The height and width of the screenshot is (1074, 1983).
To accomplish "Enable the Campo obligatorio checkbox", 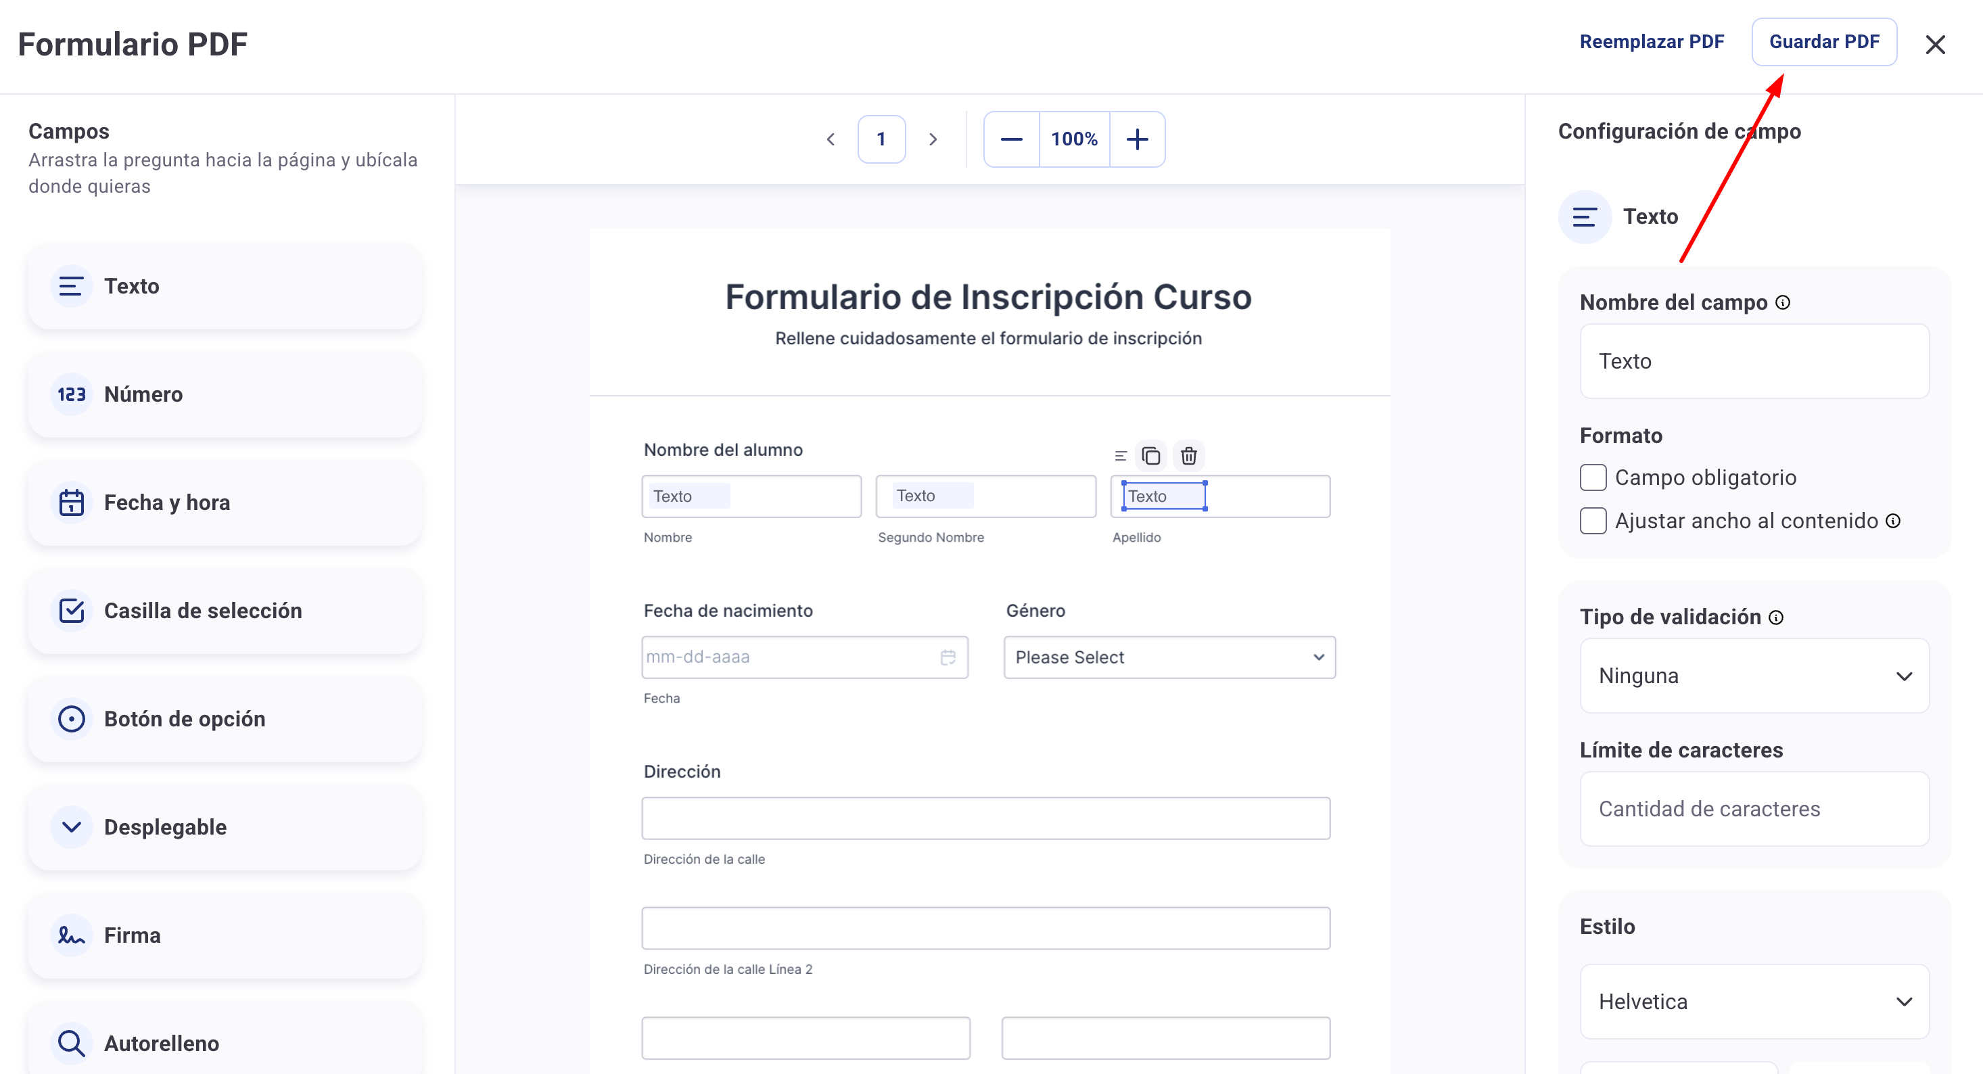I will (x=1593, y=477).
